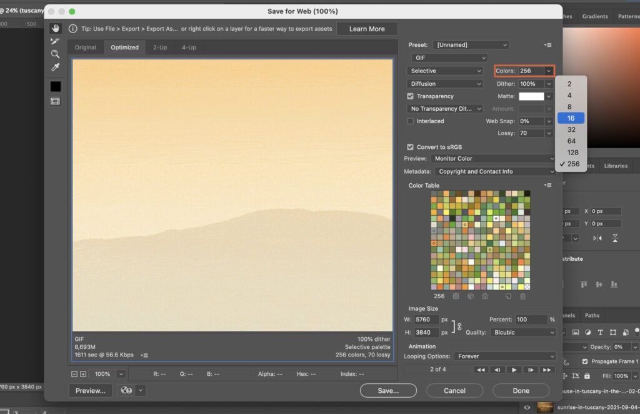This screenshot has width=640, height=414.
Task: Select the Hand tool in the dialog toolbar
Action: coord(55,28)
